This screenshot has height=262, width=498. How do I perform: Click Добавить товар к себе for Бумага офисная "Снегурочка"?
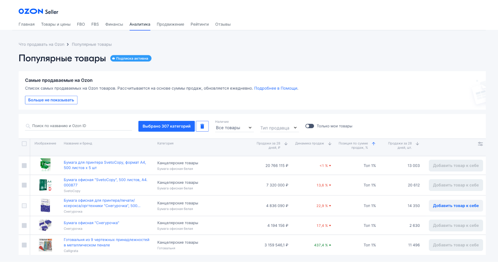click(456, 226)
